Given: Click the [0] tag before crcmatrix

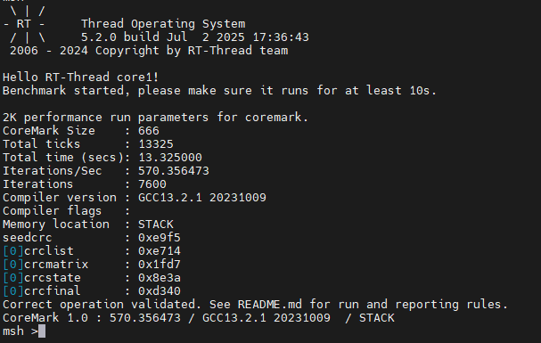Looking at the screenshot, I should (13, 265).
